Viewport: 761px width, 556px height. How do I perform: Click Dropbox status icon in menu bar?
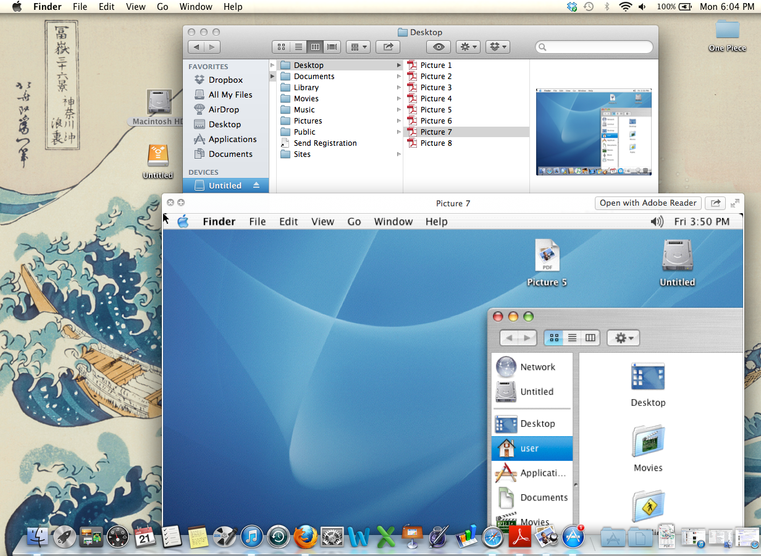pyautogui.click(x=571, y=7)
